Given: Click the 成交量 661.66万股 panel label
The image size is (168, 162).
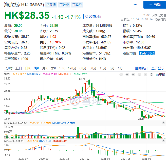Looking at the screenshot, I should coord(15,123).
